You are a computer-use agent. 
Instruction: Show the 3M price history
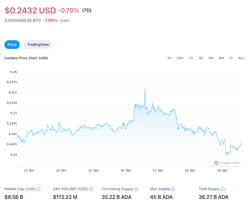tap(211, 58)
